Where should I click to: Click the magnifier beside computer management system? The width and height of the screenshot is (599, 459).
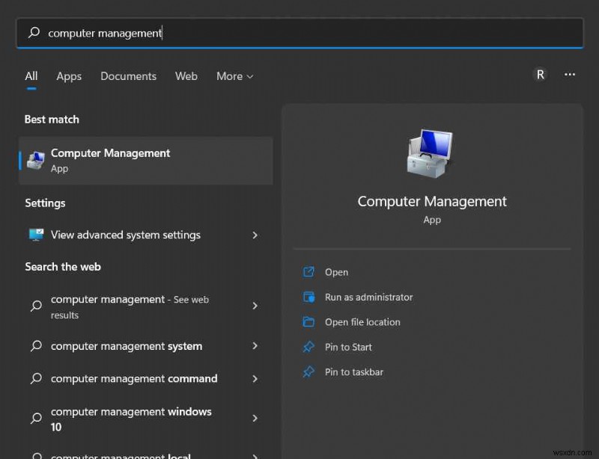pos(35,346)
